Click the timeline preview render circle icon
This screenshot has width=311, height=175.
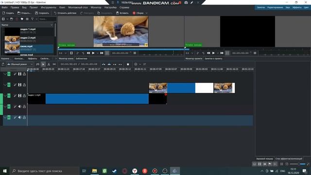coord(136,64)
